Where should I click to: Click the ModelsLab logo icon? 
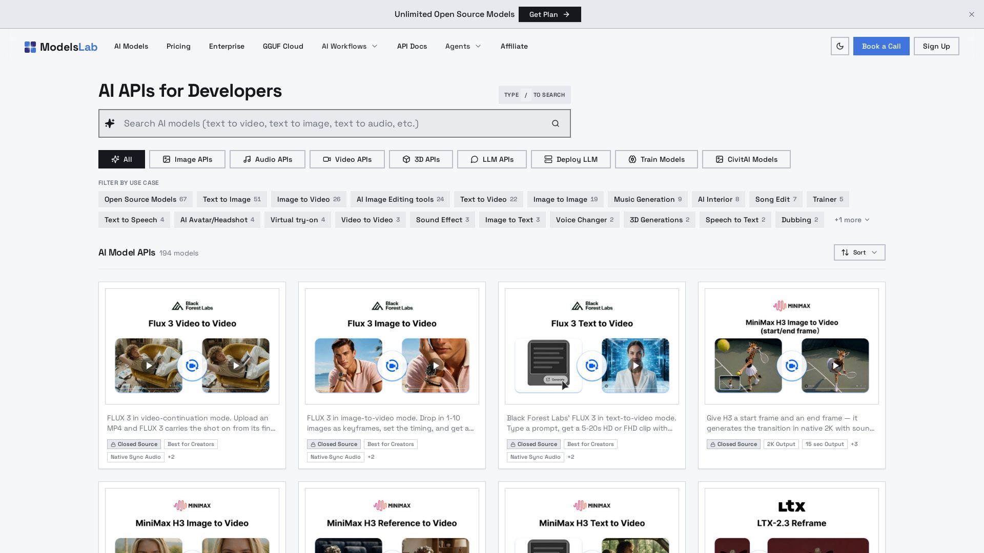click(30, 47)
